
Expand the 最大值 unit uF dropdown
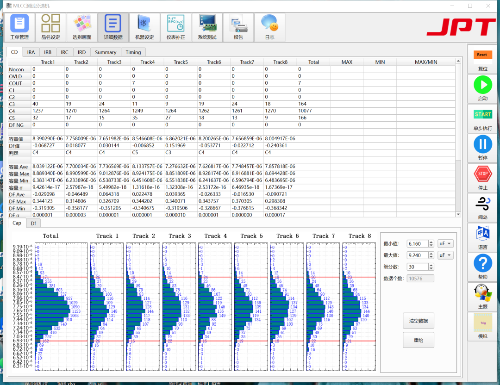[445, 255]
